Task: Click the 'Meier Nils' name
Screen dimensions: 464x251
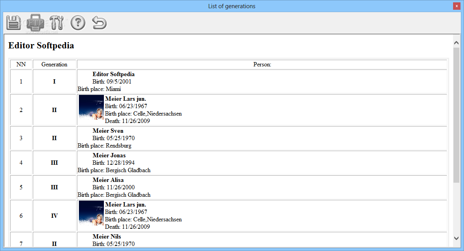Action: (107, 237)
